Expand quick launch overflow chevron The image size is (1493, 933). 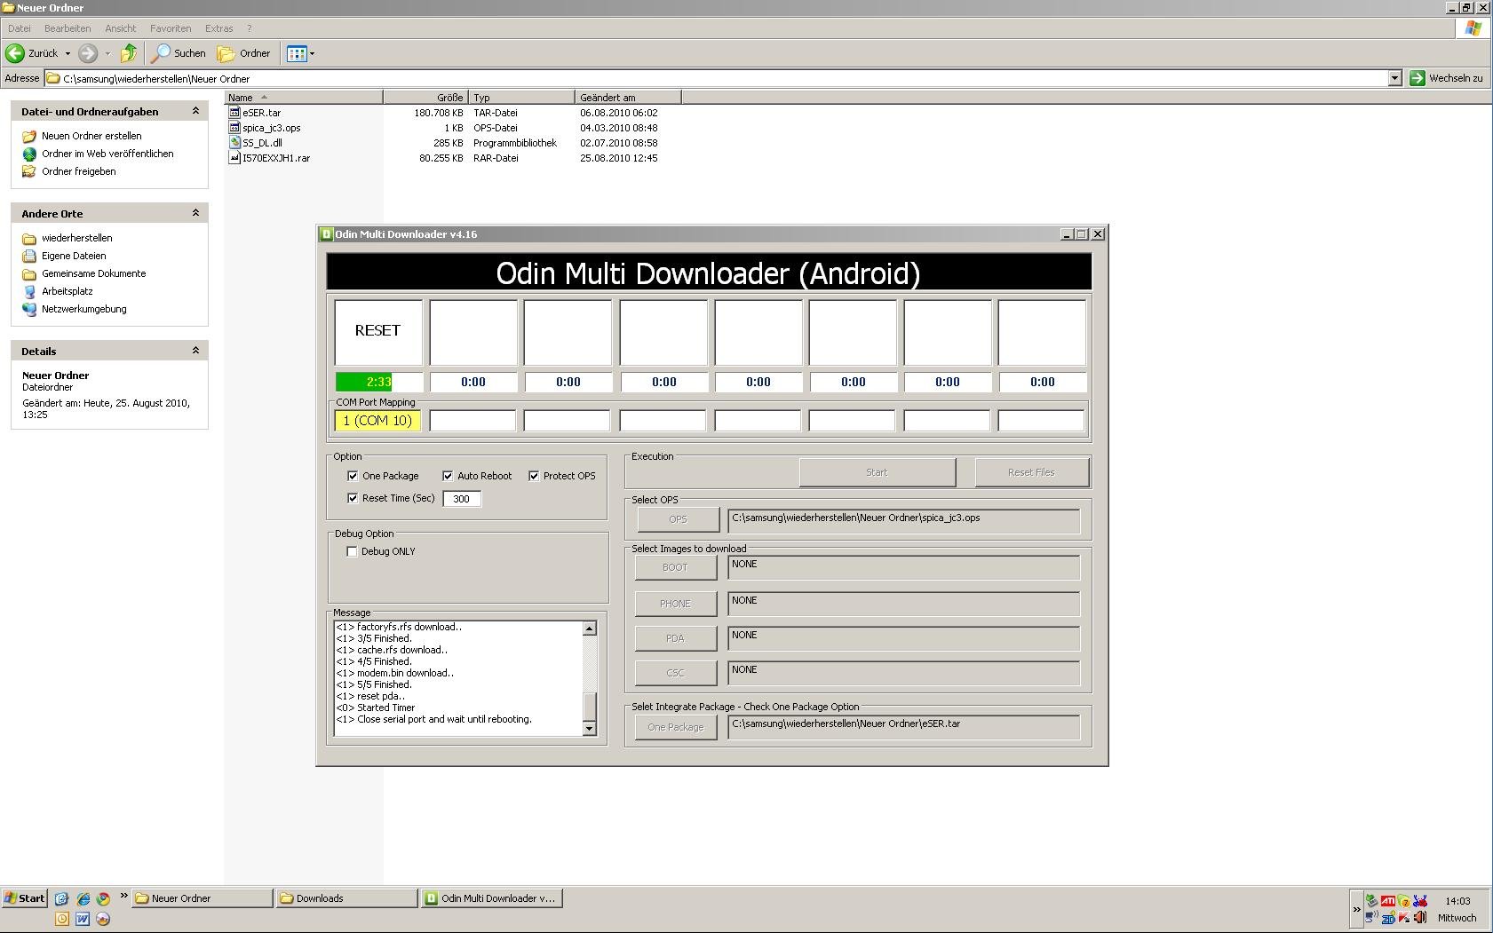tap(123, 897)
